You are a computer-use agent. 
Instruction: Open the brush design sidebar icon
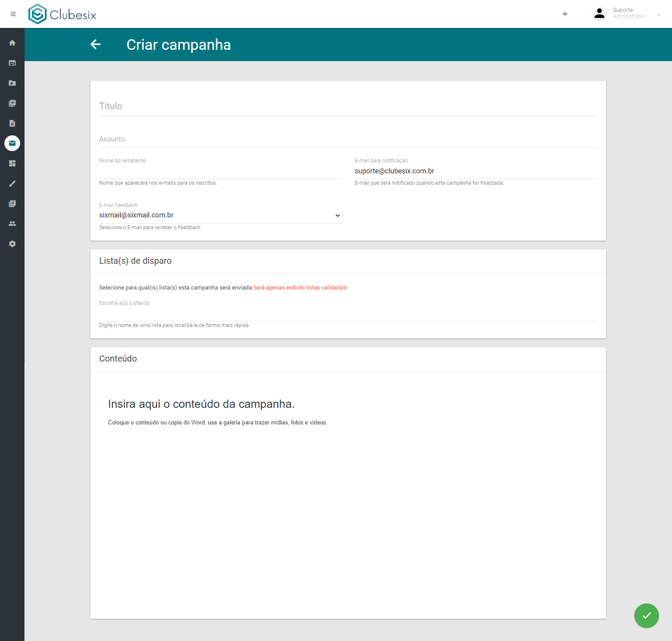point(12,183)
